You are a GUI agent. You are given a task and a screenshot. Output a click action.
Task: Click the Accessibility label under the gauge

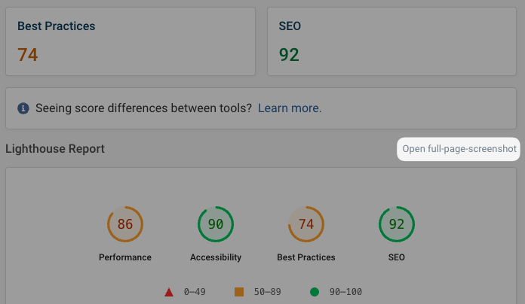click(x=216, y=257)
